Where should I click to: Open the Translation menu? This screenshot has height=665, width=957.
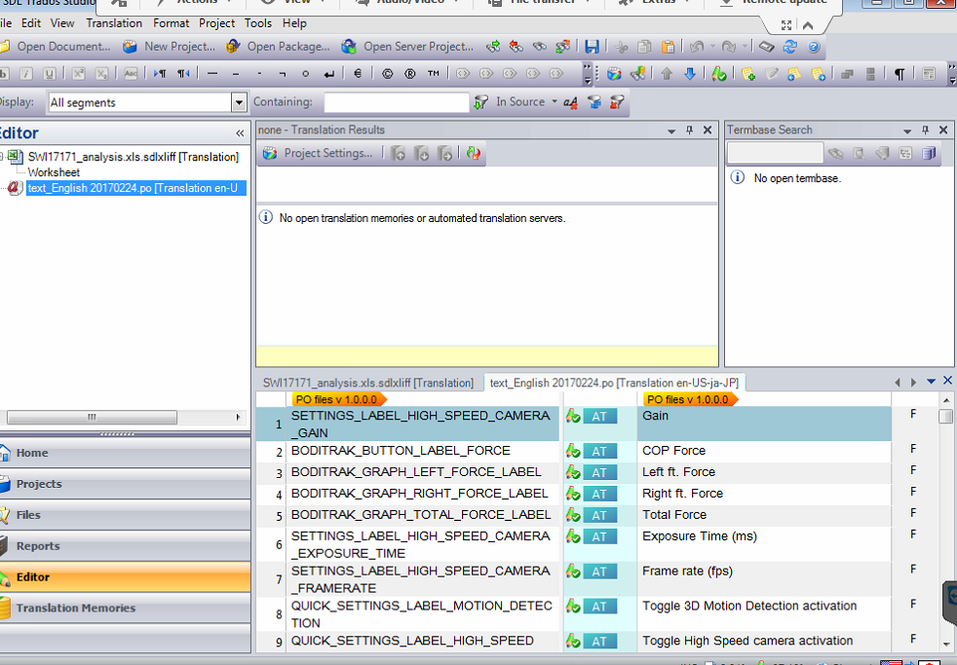[x=114, y=23]
